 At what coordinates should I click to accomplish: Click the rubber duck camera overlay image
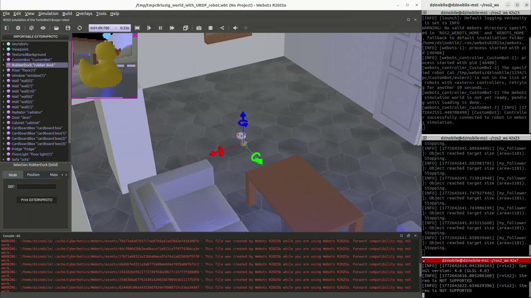pos(104,66)
